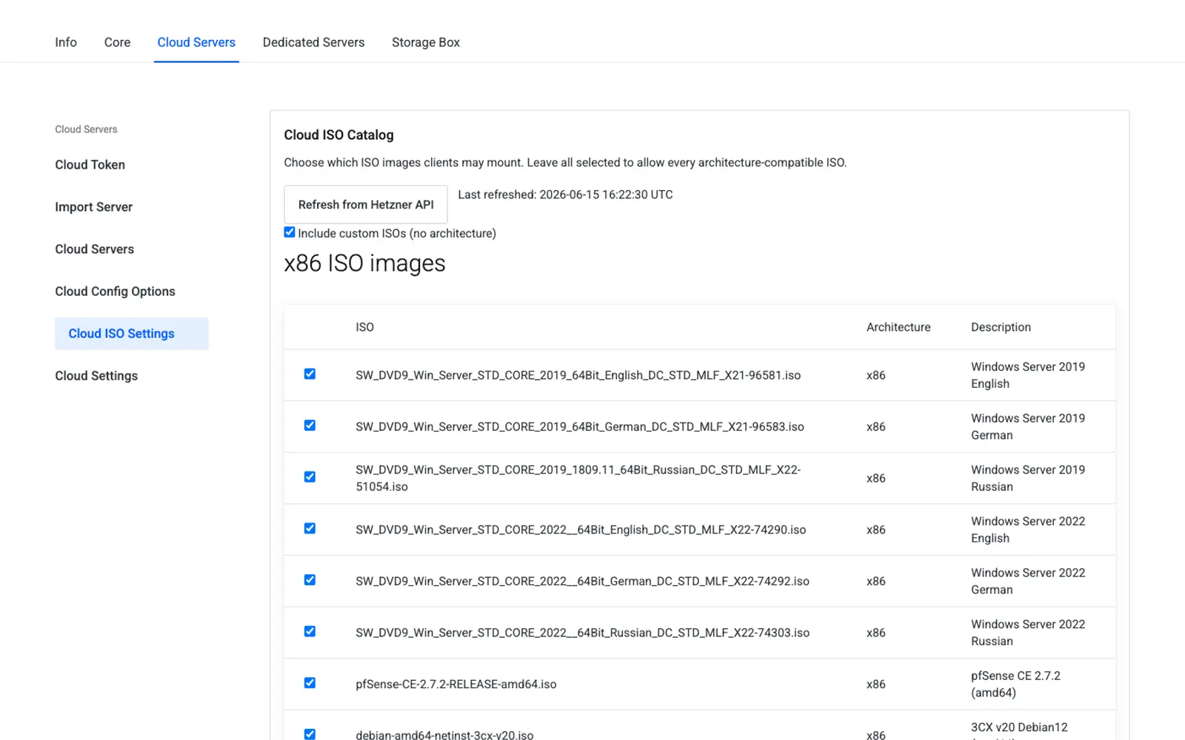Click the pfSense CE 2.7.2 (amd64) description
Image resolution: width=1185 pixels, height=740 pixels.
click(x=1015, y=684)
